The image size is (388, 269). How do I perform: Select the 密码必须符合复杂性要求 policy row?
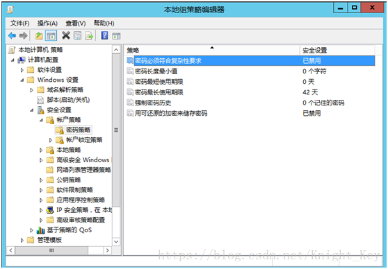click(x=250, y=60)
